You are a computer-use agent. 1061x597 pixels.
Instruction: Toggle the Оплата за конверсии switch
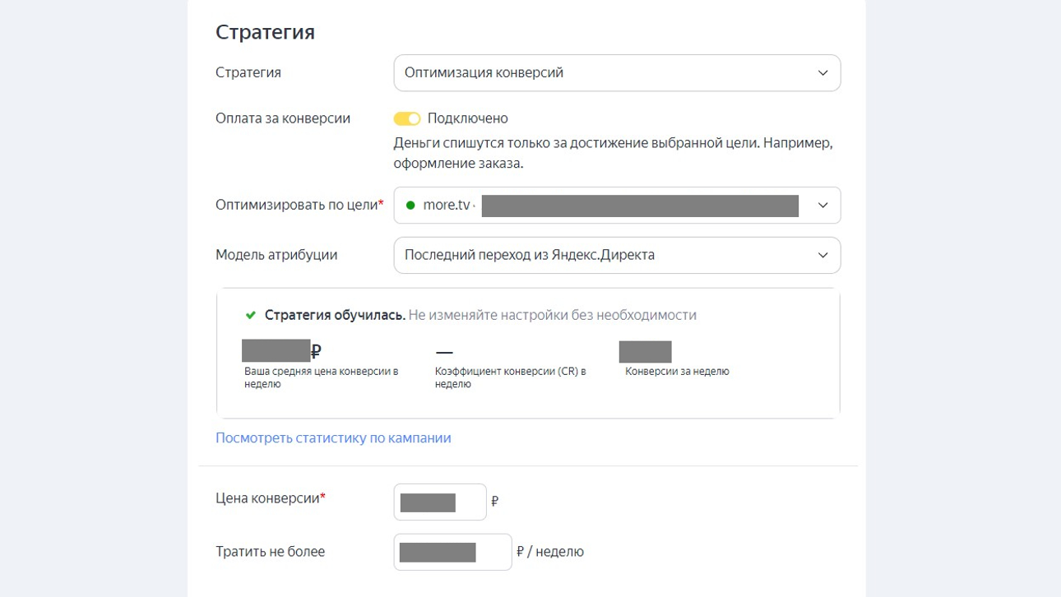[407, 119]
